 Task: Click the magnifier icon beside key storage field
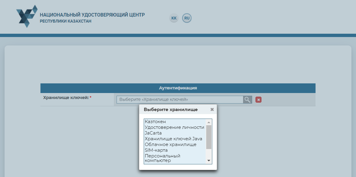[x=248, y=100]
